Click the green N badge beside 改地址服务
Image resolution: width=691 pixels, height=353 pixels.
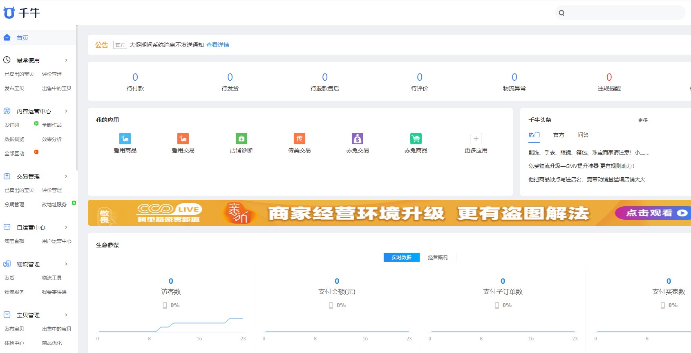pos(74,203)
